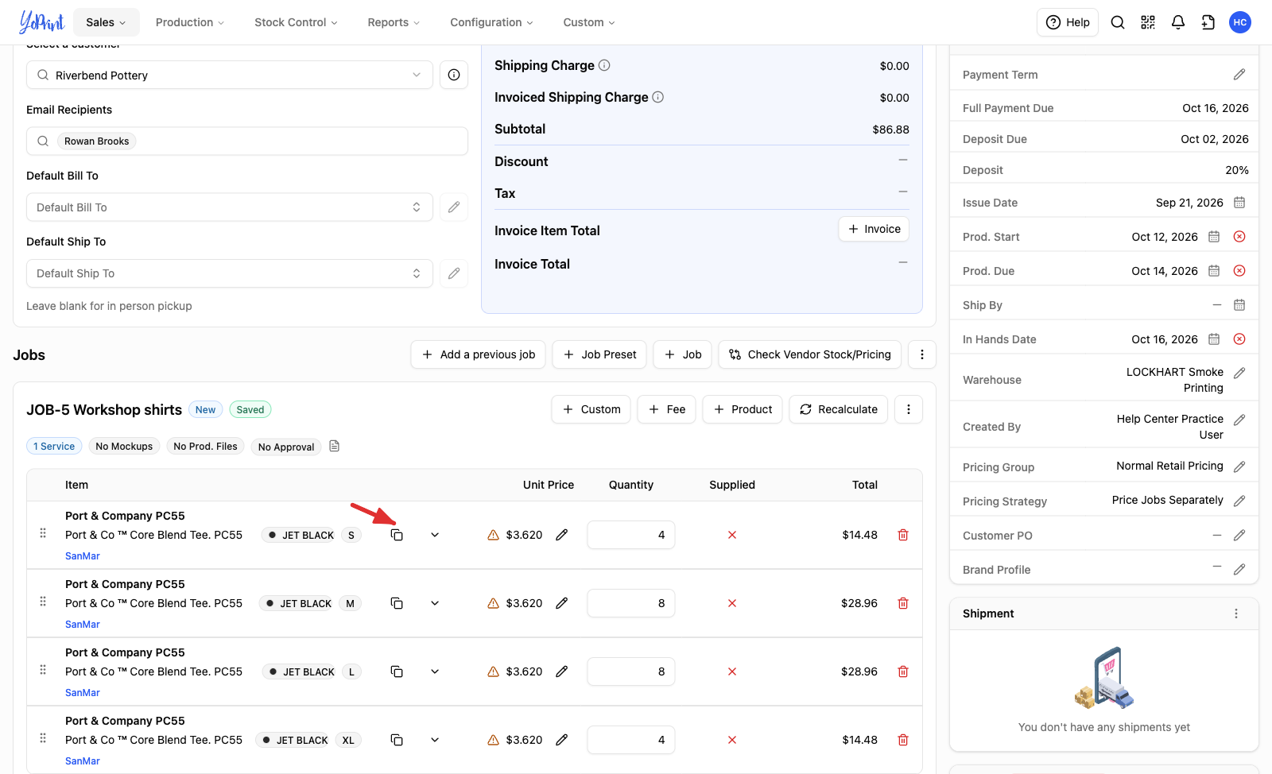Screen dimensions: 1272x774
Task: Edit the Payment Term
Action: pos(1239,75)
